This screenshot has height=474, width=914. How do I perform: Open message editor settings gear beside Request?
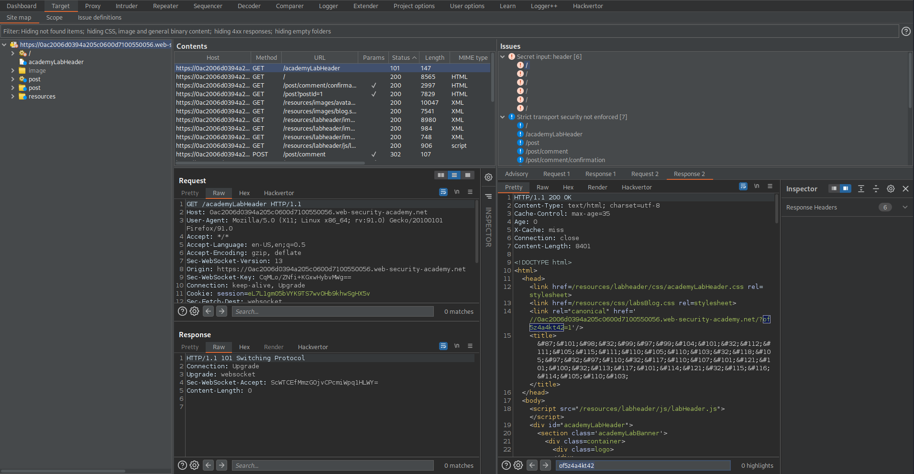click(x=488, y=177)
